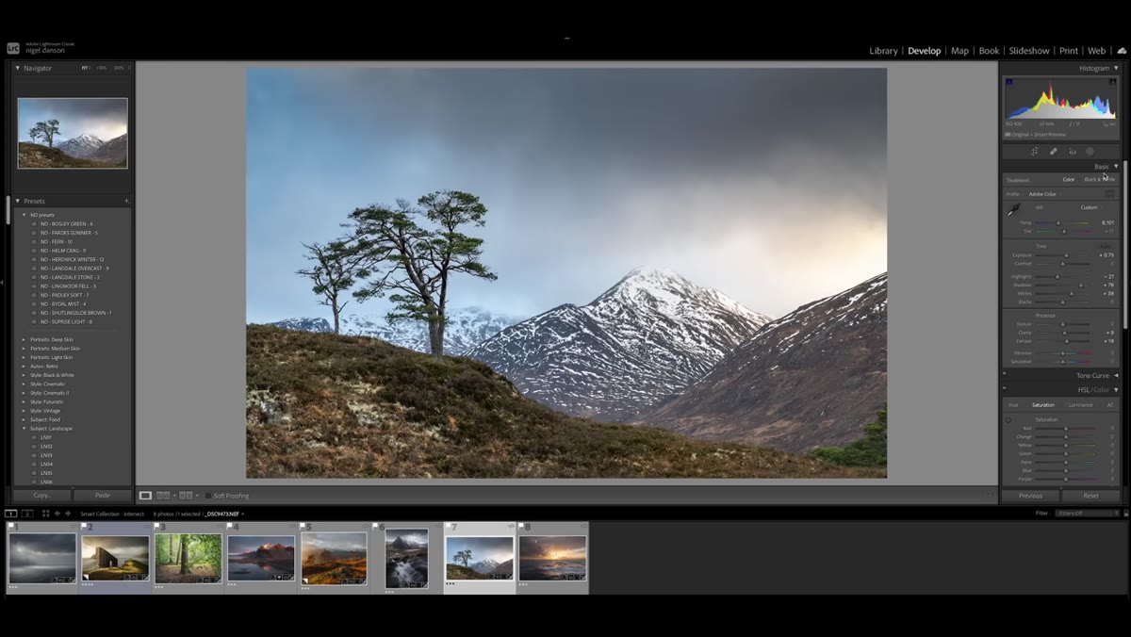Open the Slideshow module

click(1029, 51)
